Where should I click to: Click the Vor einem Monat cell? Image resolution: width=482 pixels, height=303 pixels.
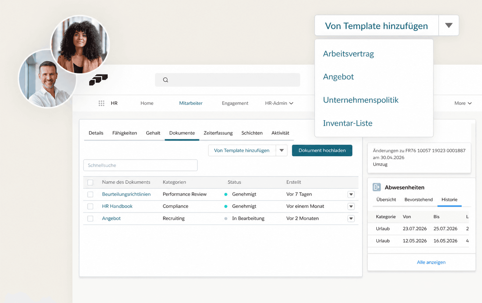(x=305, y=206)
